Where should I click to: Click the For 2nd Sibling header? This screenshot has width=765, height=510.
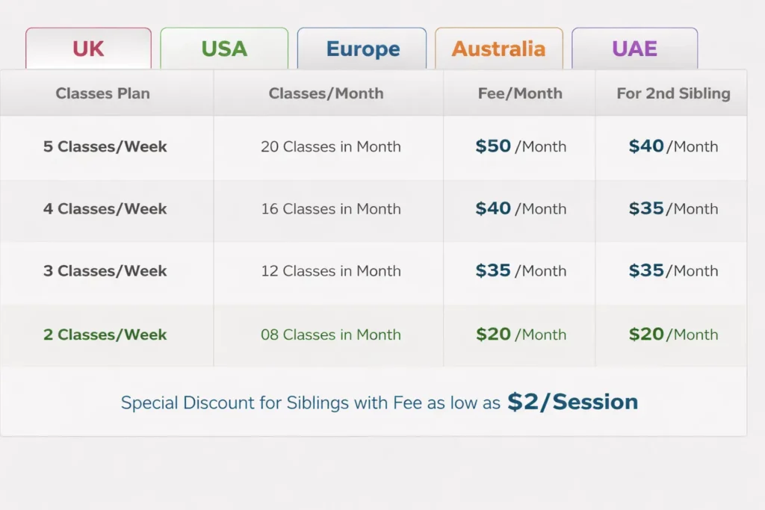pyautogui.click(x=673, y=93)
